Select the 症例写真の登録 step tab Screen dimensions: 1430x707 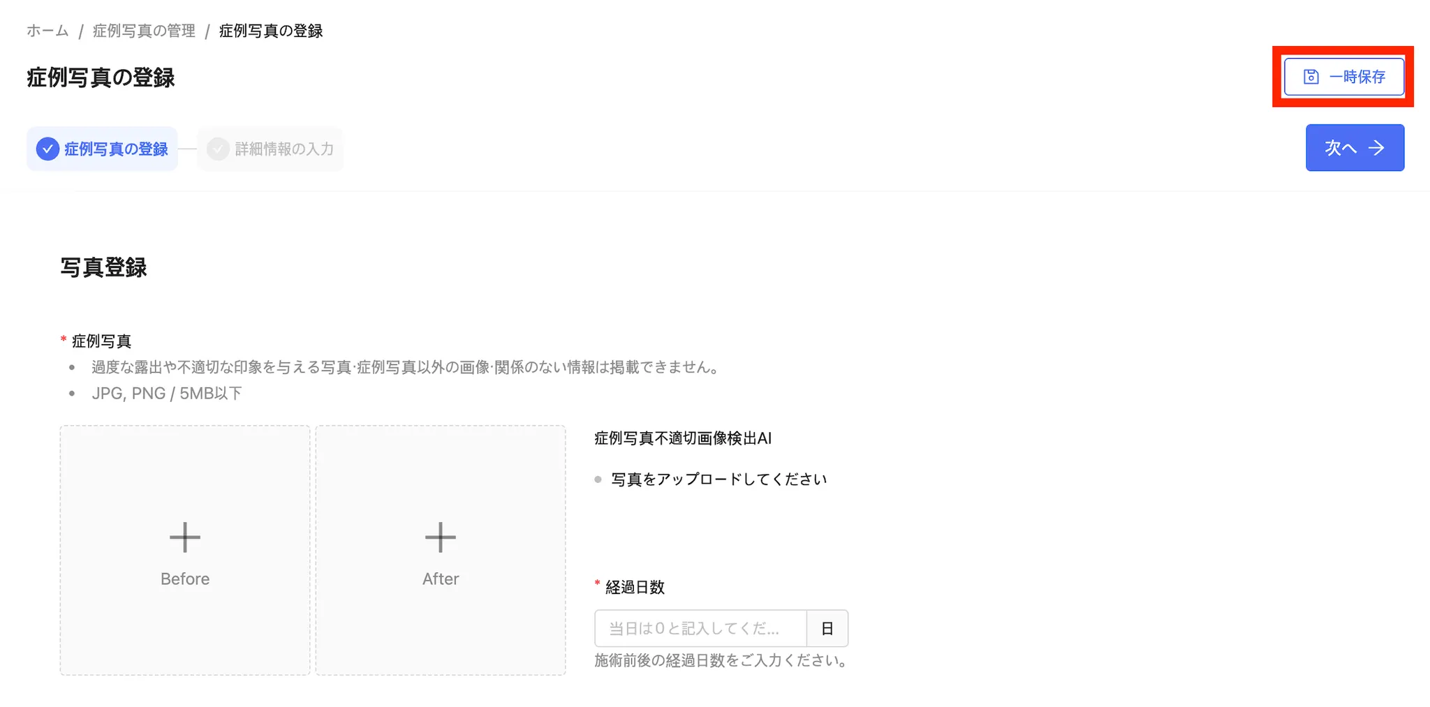(102, 149)
